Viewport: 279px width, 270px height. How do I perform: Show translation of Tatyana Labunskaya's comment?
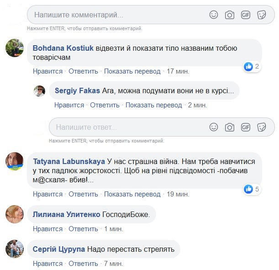pyautogui.click(x=132, y=194)
